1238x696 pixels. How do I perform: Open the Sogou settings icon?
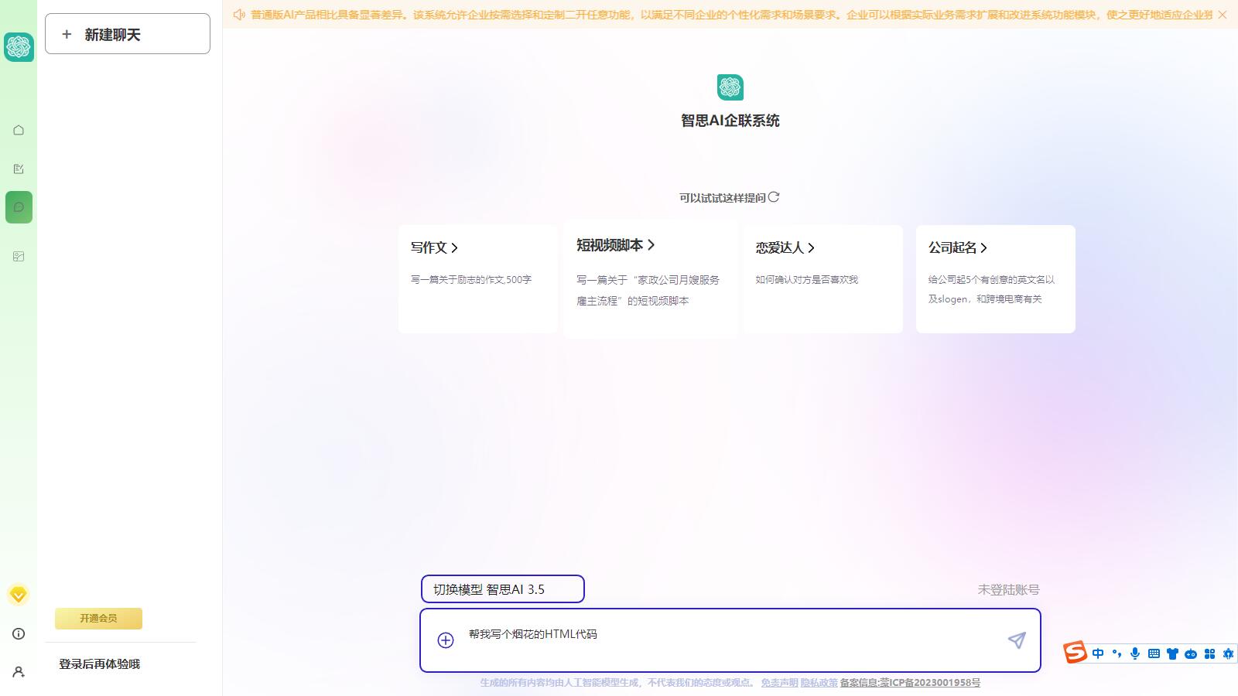[x=1228, y=653]
